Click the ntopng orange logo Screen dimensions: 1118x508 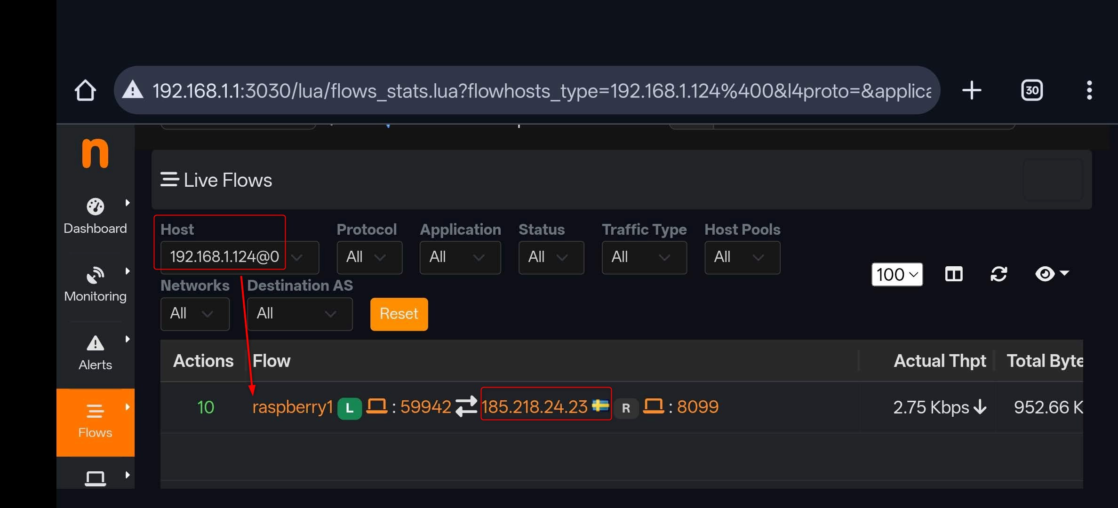[95, 153]
